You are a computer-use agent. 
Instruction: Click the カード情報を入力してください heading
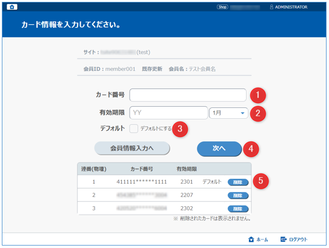pos(71,25)
